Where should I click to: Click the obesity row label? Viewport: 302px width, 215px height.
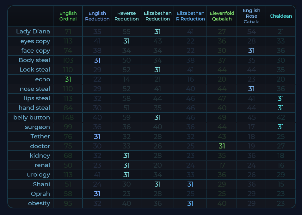(39, 203)
